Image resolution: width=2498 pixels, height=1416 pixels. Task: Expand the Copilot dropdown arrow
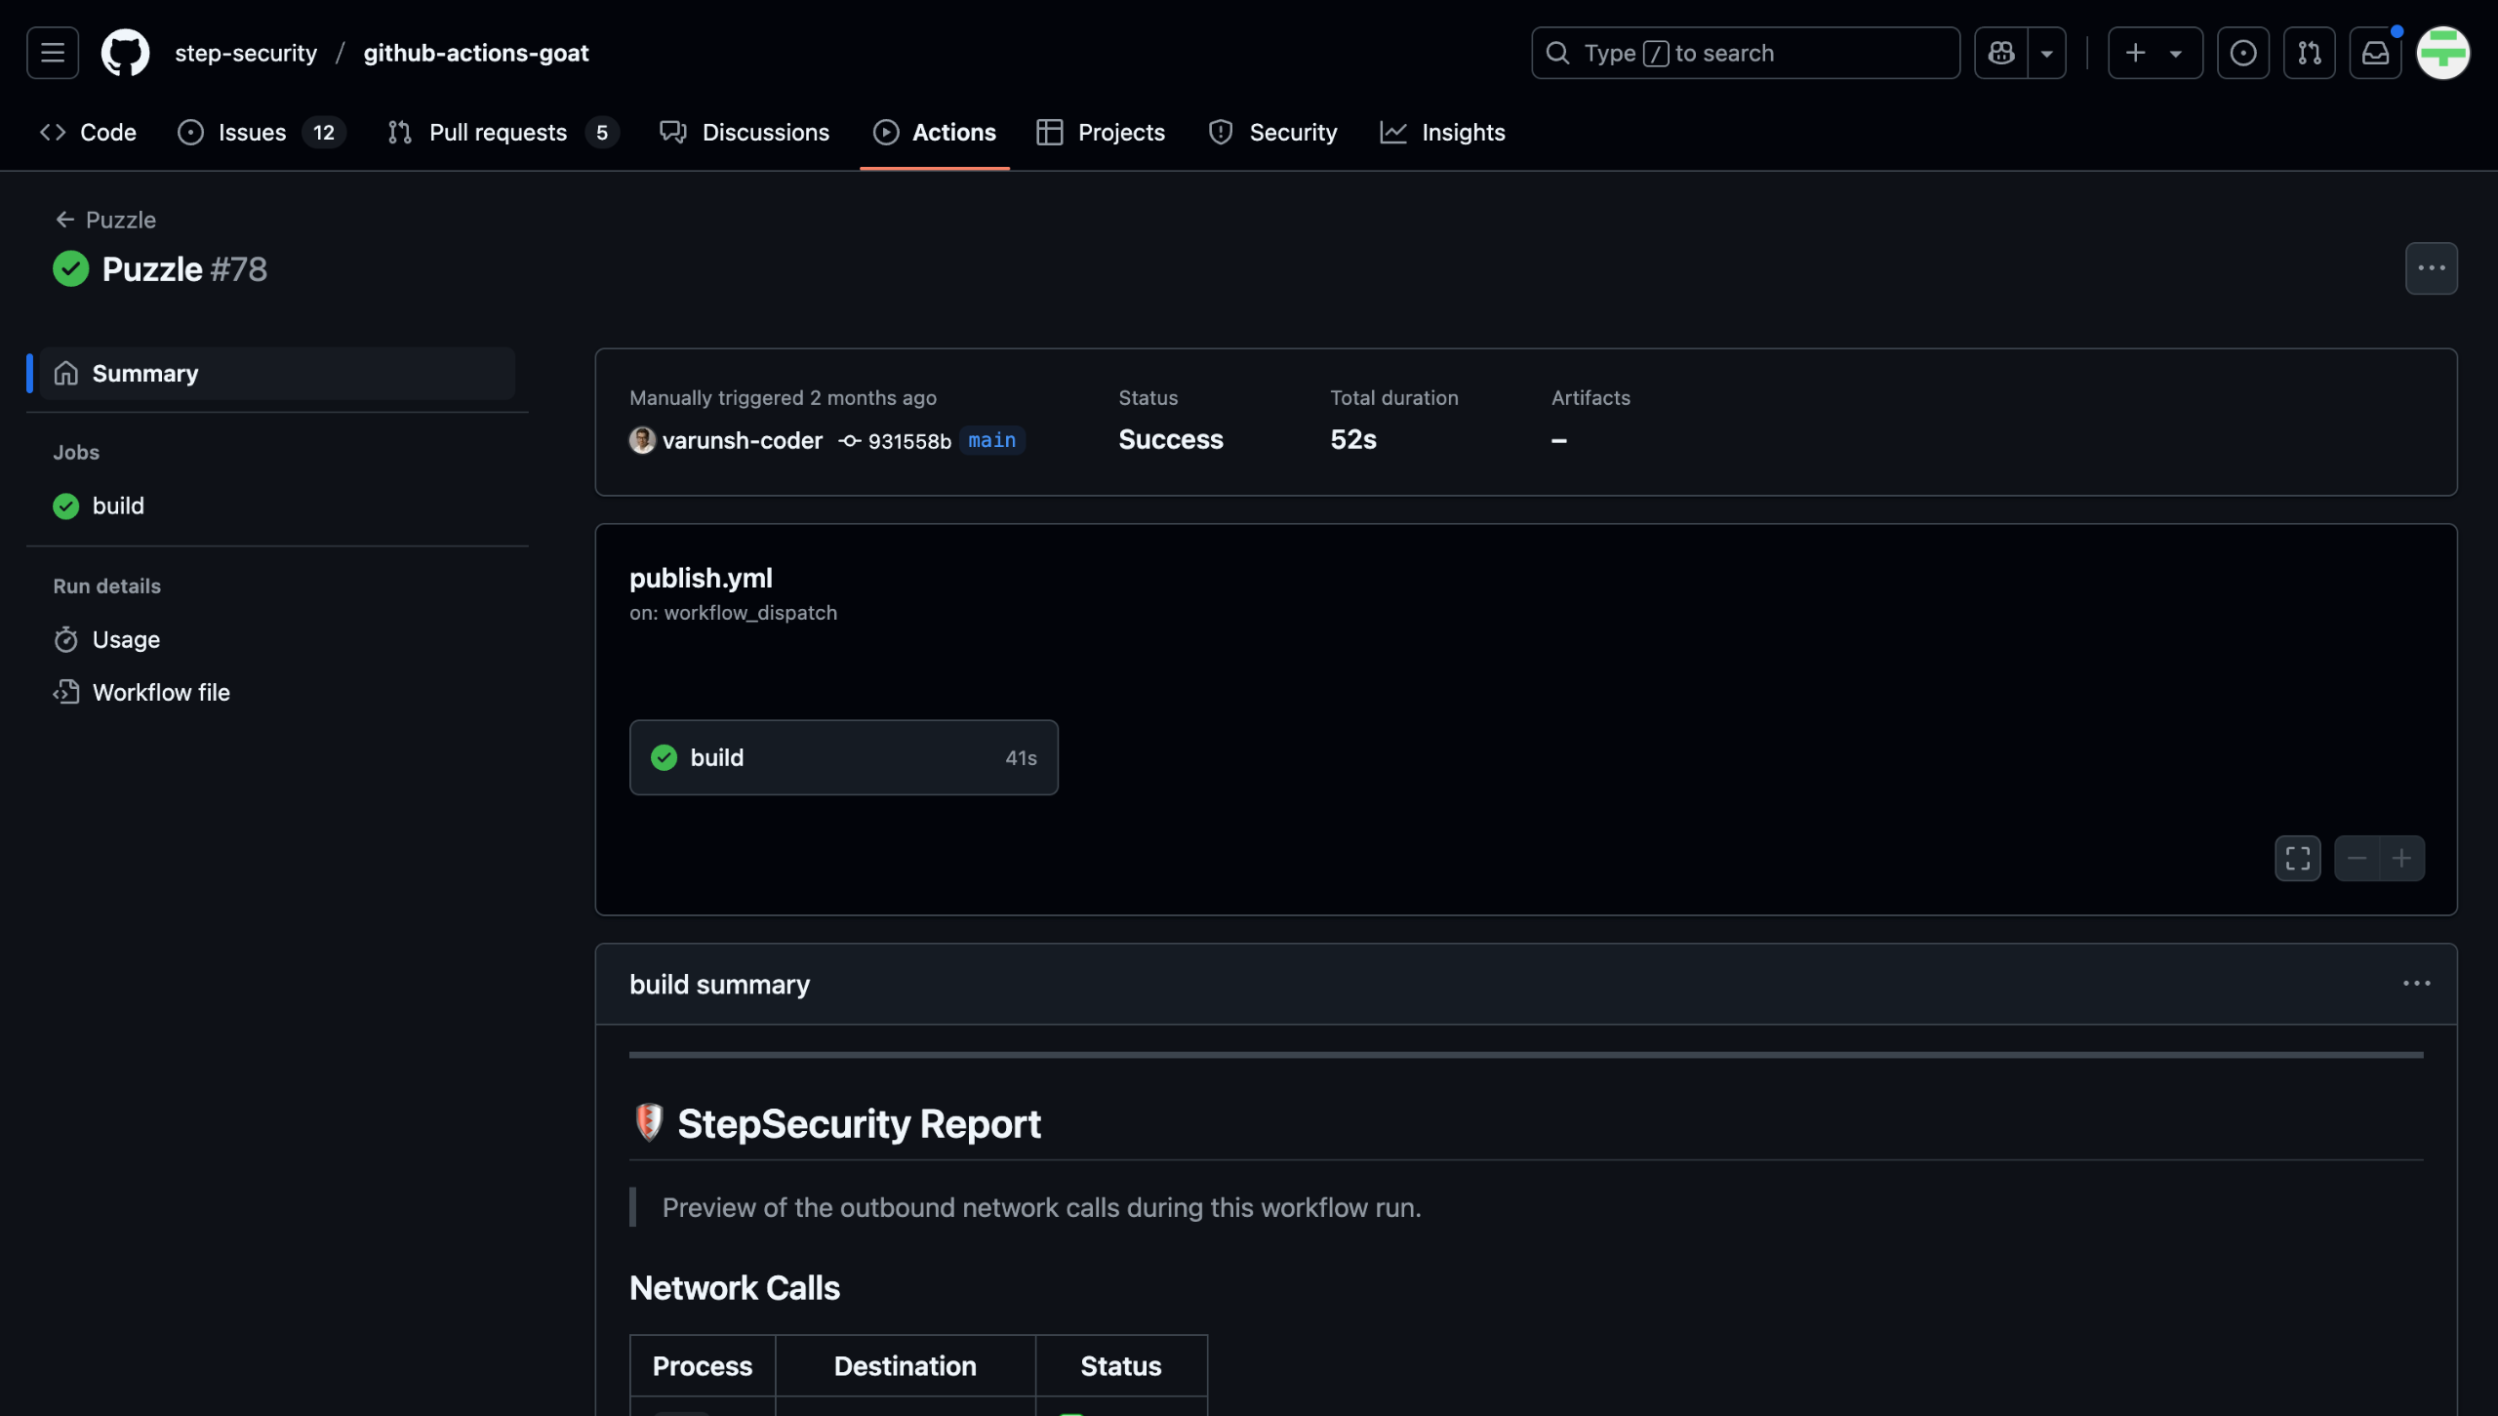click(2047, 53)
